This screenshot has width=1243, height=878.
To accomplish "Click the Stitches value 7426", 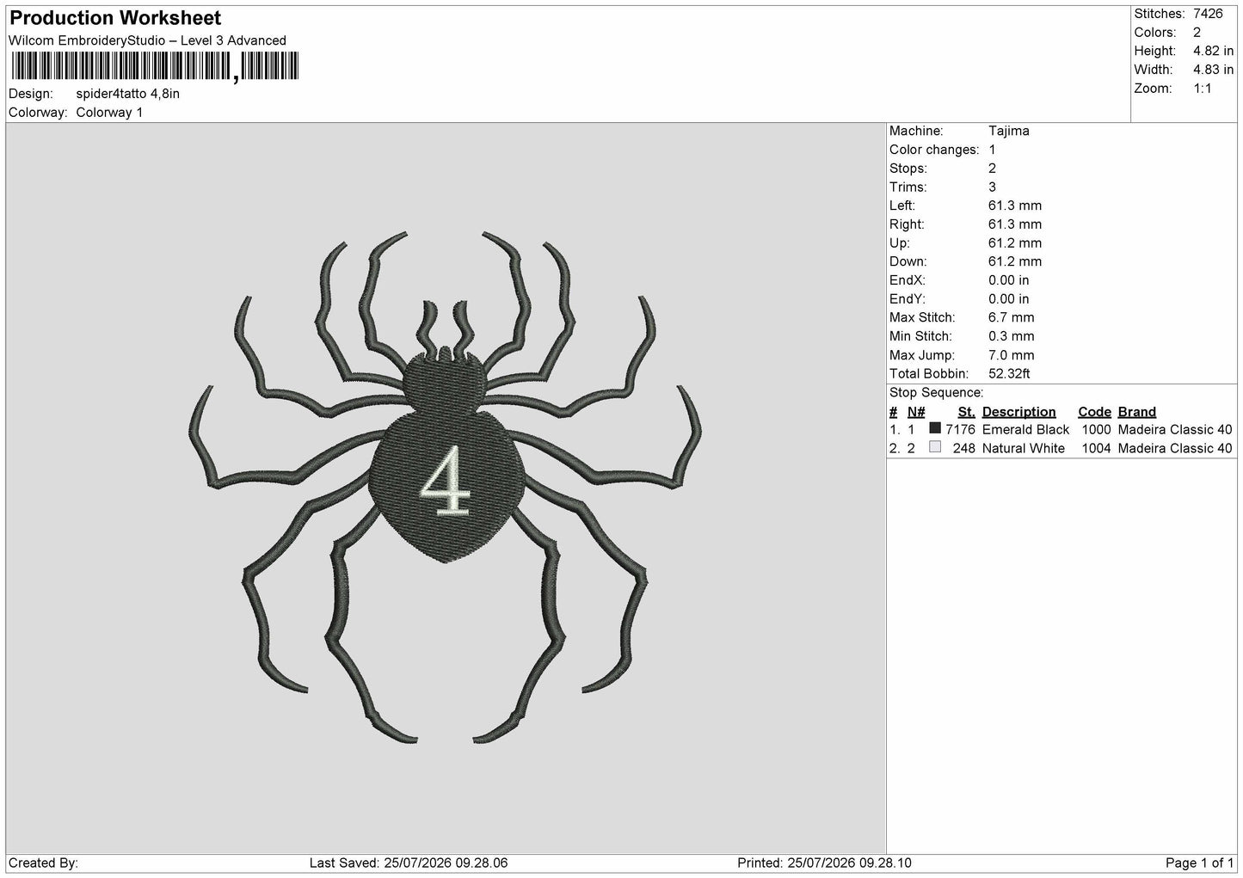I will click(1208, 14).
